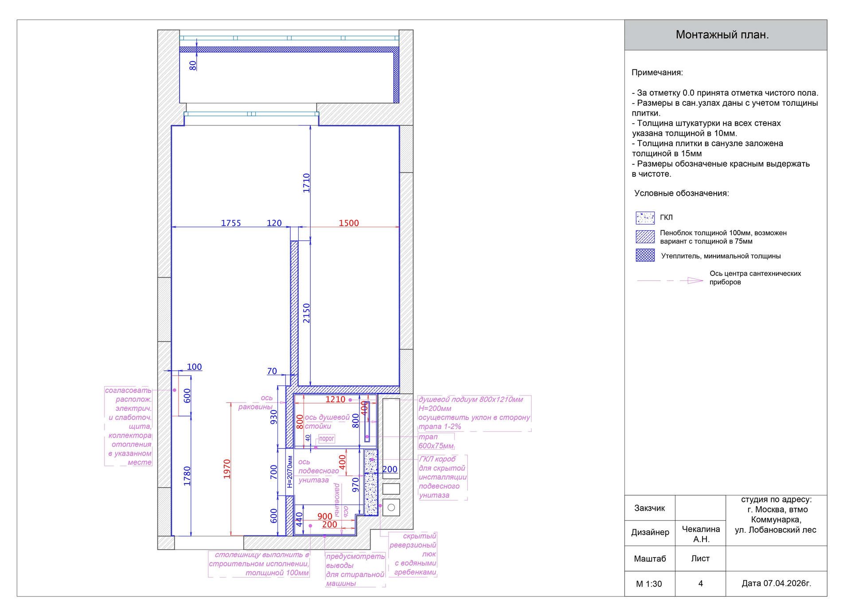Click the 'порог' label box in the shower
This screenshot has height=601, width=851.
tap(327, 438)
